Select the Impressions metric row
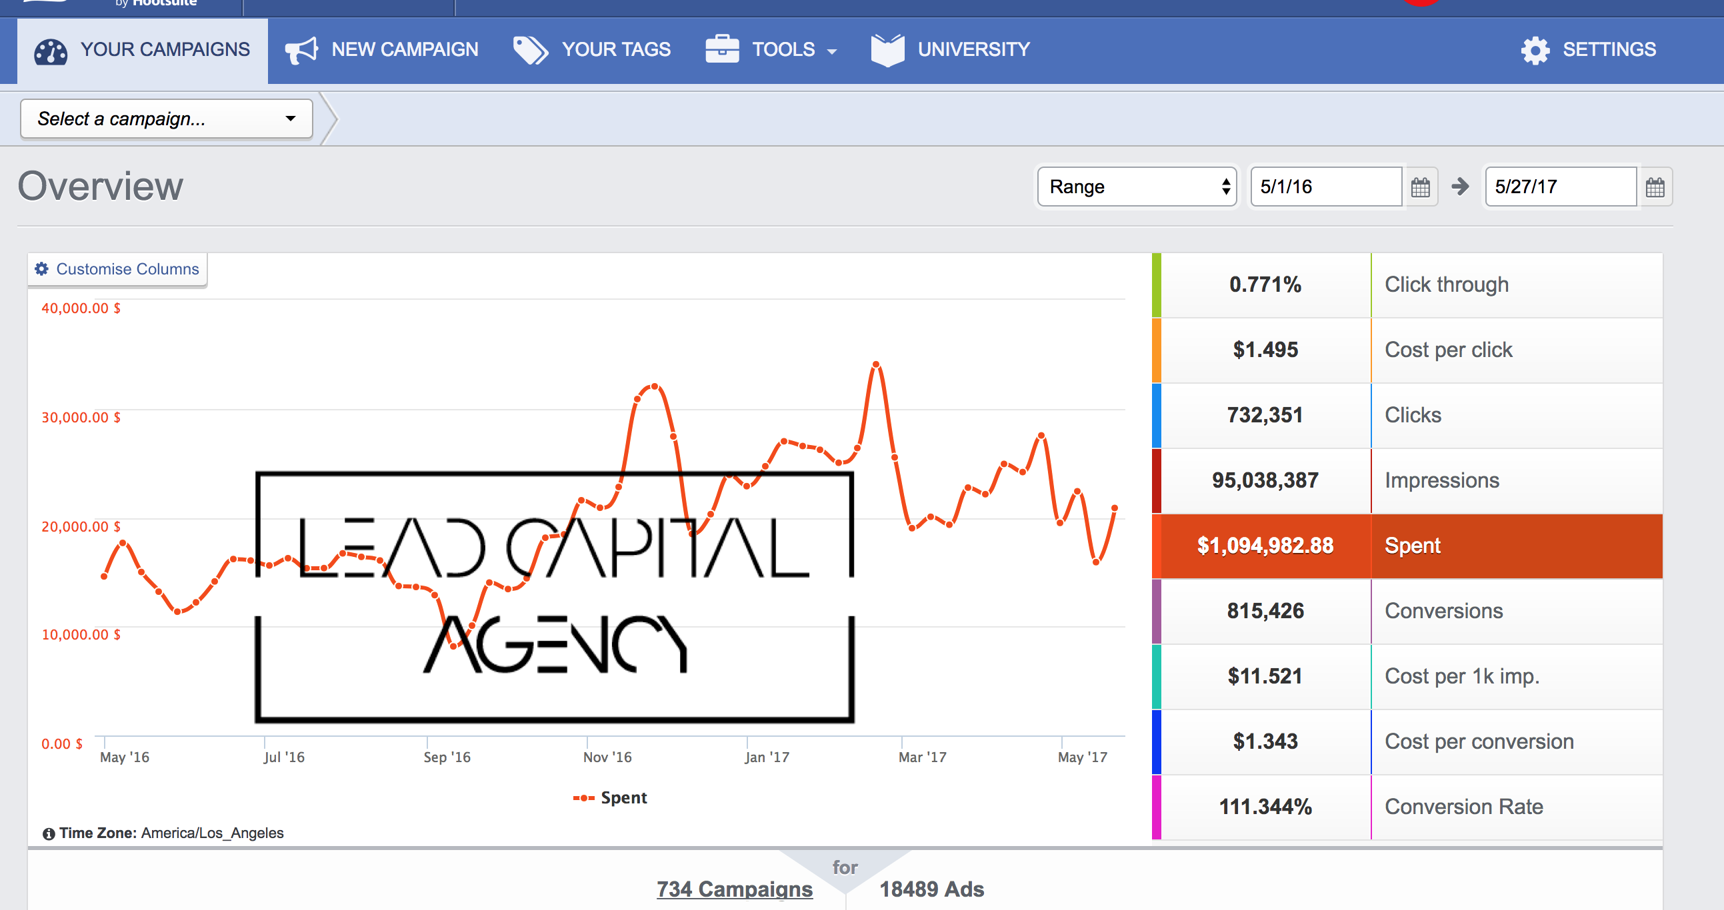The image size is (1724, 910). point(1407,480)
